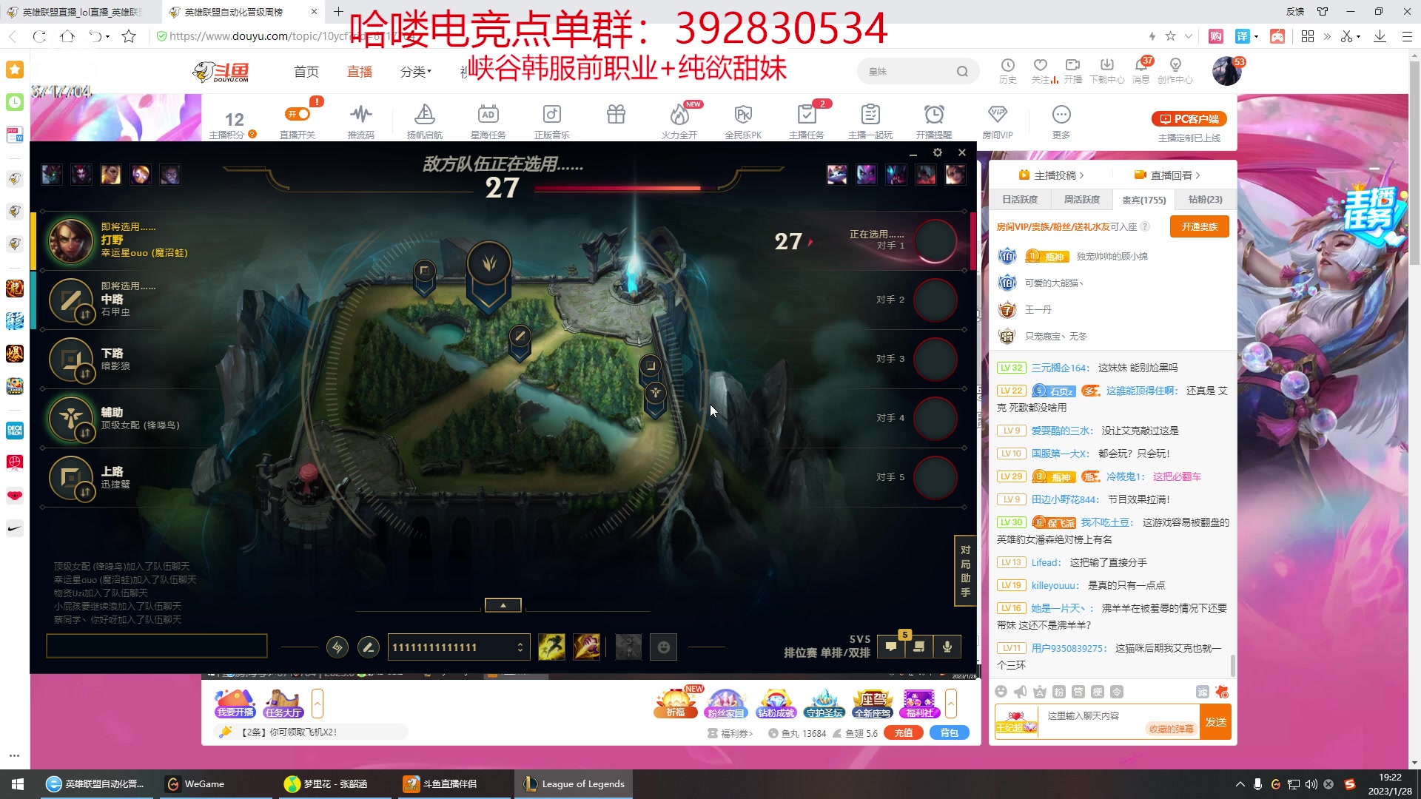The height and width of the screenshot is (799, 1421).
Task: Expand the collapsed champion grid arrow
Action: (503, 605)
